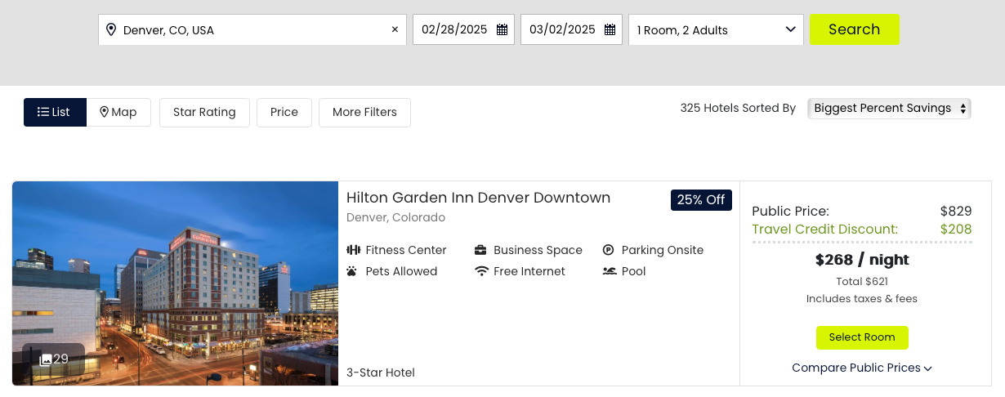The image size is (1005, 397).
Task: Click the Total $621 text
Action: point(862,282)
